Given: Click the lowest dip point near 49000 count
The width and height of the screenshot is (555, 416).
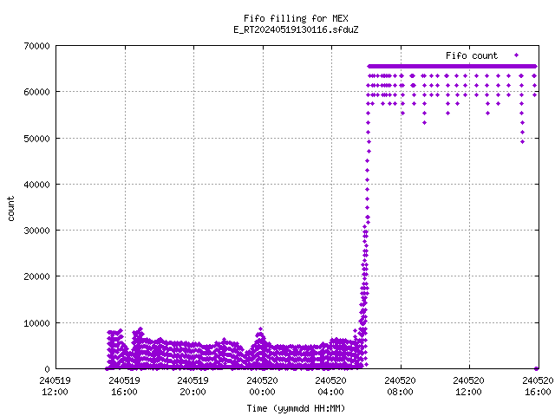Looking at the screenshot, I should click(x=522, y=142).
